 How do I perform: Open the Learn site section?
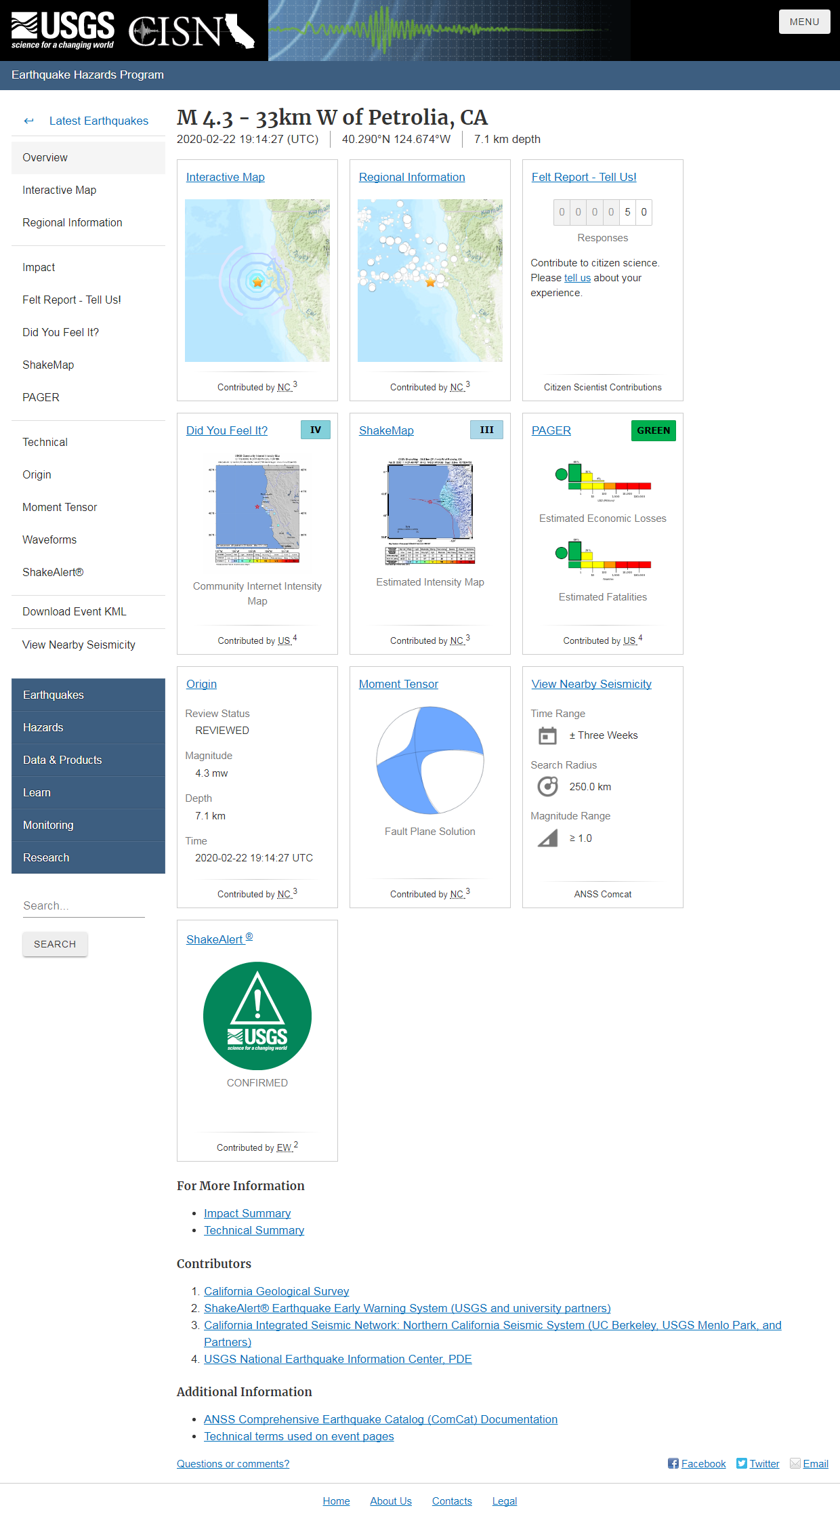pyautogui.click(x=88, y=792)
